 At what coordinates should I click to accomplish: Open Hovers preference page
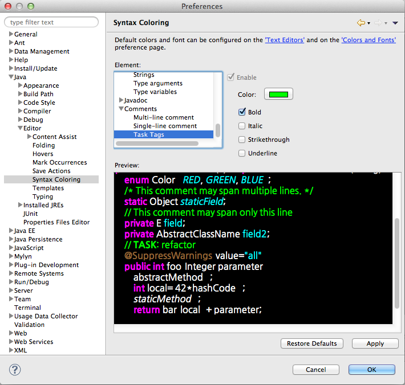43,154
